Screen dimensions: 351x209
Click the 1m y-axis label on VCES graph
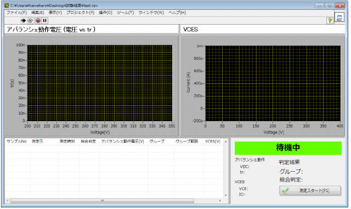[x=200, y=46]
